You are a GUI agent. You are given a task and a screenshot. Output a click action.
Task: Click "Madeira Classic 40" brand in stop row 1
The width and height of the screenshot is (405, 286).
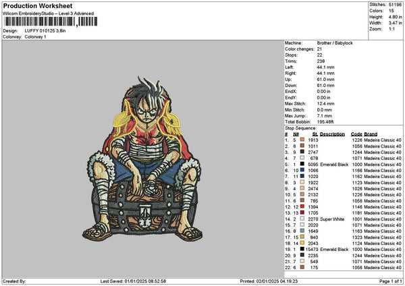(383, 140)
